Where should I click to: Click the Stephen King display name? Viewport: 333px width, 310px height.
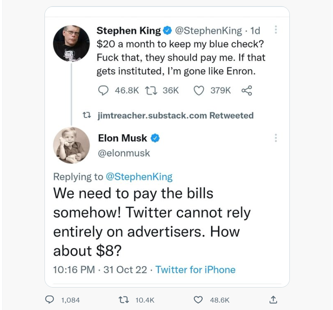pos(129,30)
